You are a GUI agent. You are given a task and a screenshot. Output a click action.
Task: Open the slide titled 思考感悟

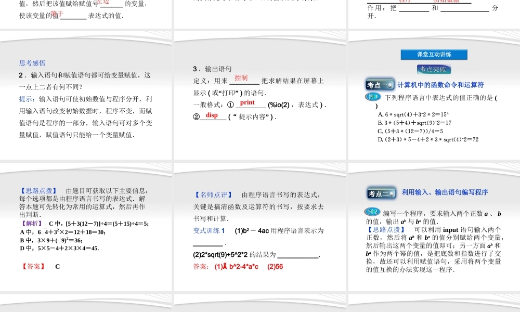(x=86, y=96)
